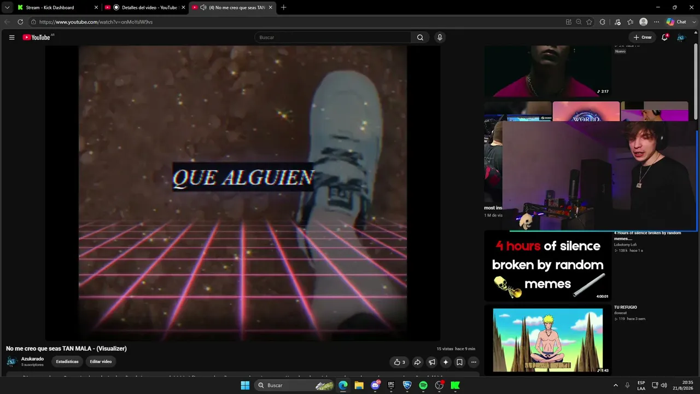Mute the playing YouTube tab speaker icon
This screenshot has height=394, width=700.
click(x=203, y=8)
